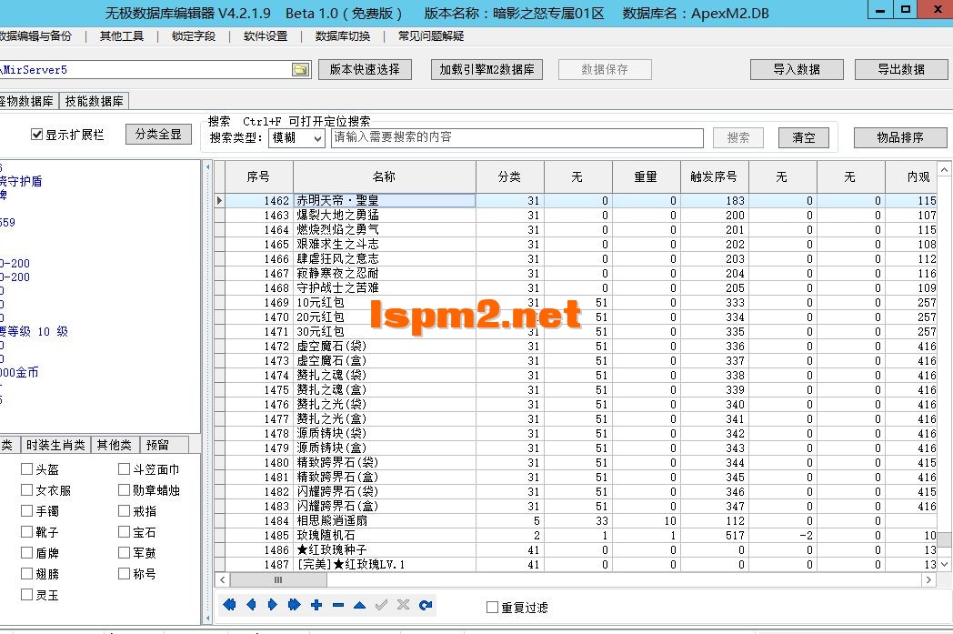Click the 分类全显 button
This screenshot has width=953, height=634.
click(158, 134)
